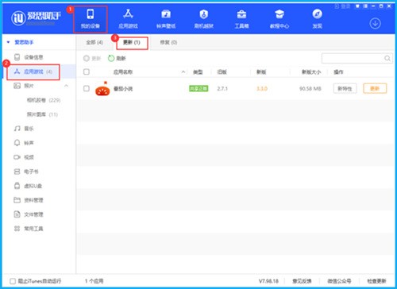Click the red app icon thumbnail in list

(x=102, y=89)
